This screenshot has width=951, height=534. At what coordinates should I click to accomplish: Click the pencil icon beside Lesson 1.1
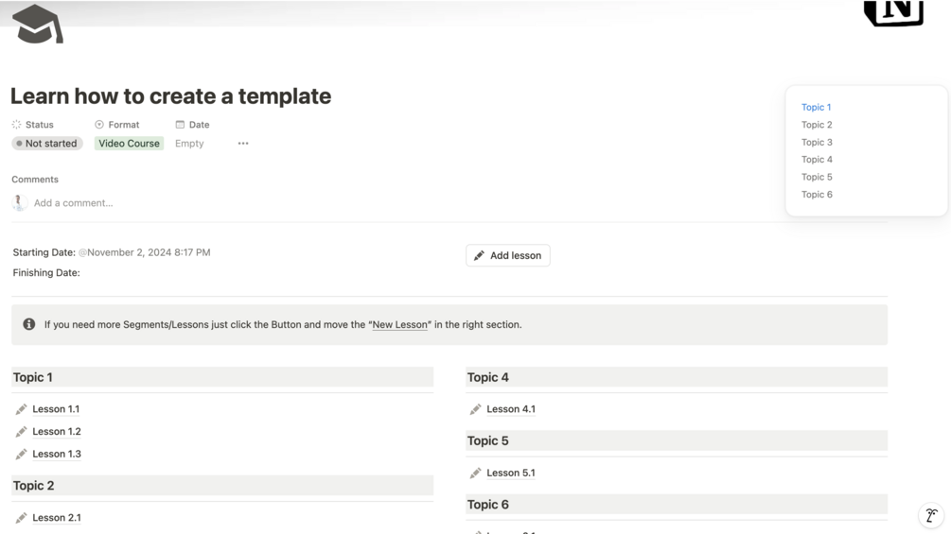tap(21, 409)
